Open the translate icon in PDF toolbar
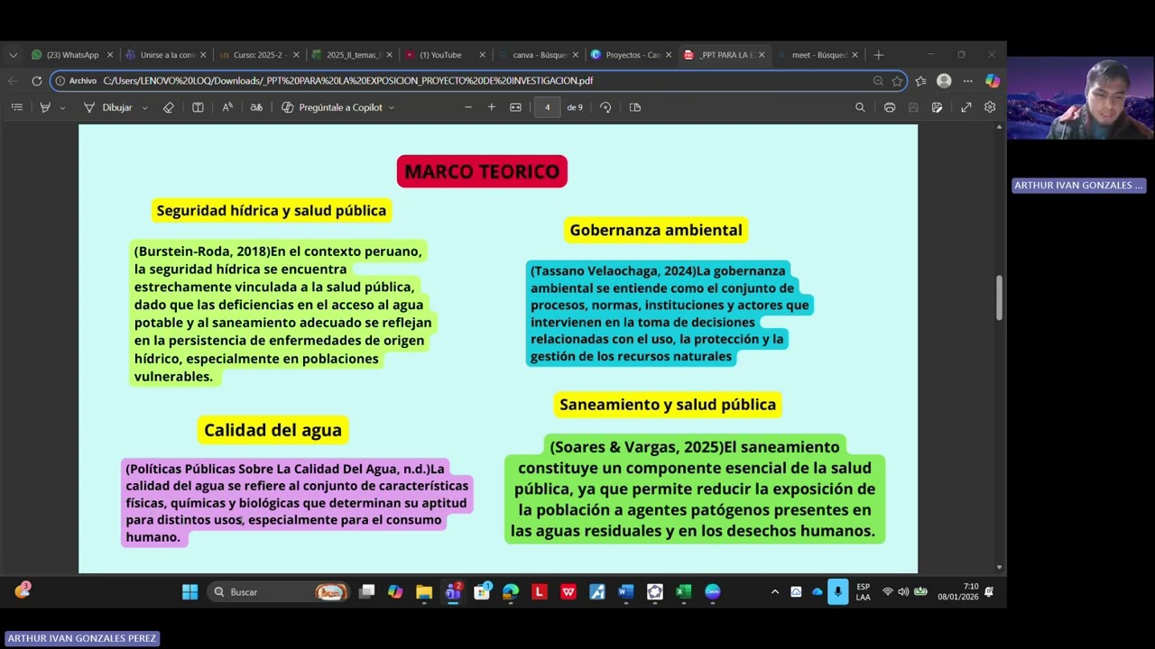Screen dimensions: 1155x649 pyautogui.click(x=256, y=107)
